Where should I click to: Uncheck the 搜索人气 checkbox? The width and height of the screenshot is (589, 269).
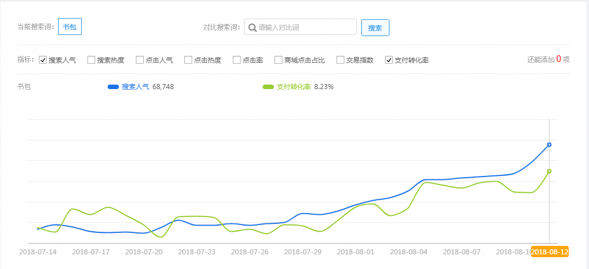pyautogui.click(x=43, y=60)
